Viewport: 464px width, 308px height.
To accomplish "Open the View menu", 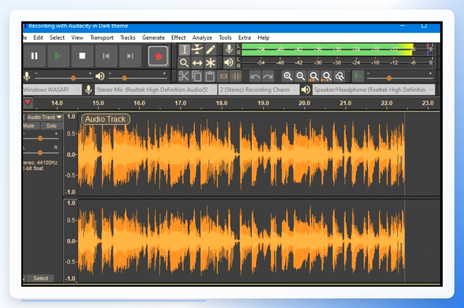I will coord(77,38).
